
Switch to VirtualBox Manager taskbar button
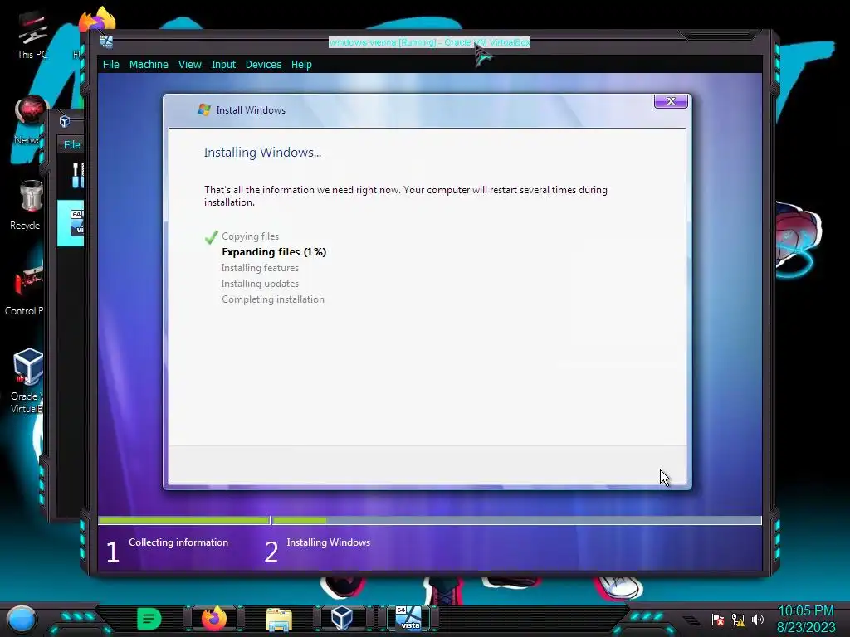341,619
